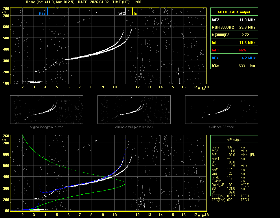Select the TEC[Top] 020.1 TECU entry

coord(230,200)
